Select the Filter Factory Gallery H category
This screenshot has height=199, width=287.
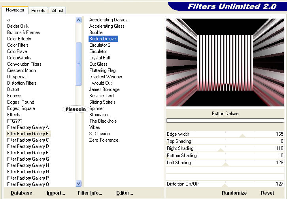click(28, 165)
